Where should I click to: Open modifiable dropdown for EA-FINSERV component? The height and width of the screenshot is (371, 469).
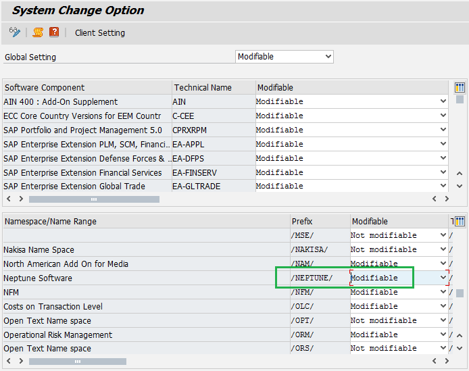(443, 172)
